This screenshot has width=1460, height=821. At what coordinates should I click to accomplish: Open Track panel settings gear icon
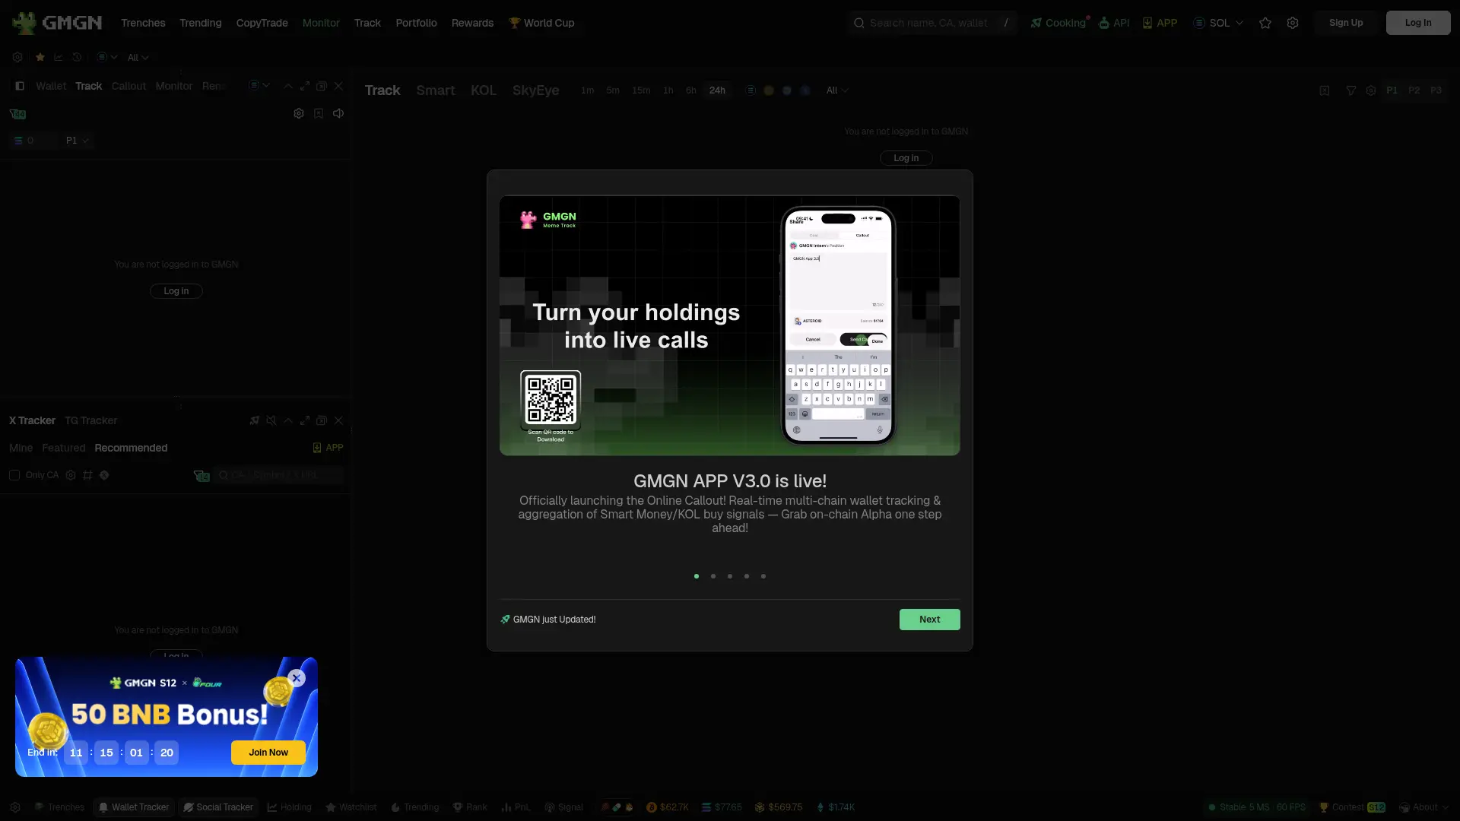(x=299, y=113)
